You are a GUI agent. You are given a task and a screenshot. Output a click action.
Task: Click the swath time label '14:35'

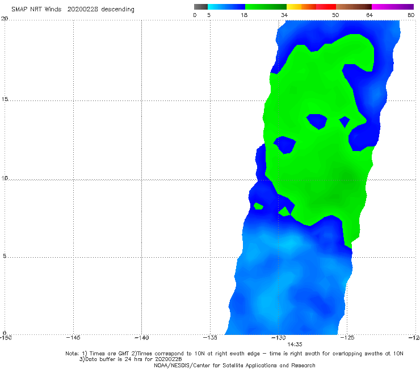[x=295, y=345]
